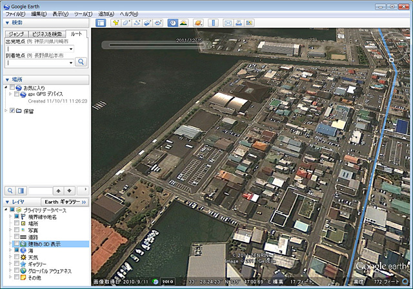Click the places panel opacity slider
The width and height of the screenshot is (413, 289).
coord(41,190)
